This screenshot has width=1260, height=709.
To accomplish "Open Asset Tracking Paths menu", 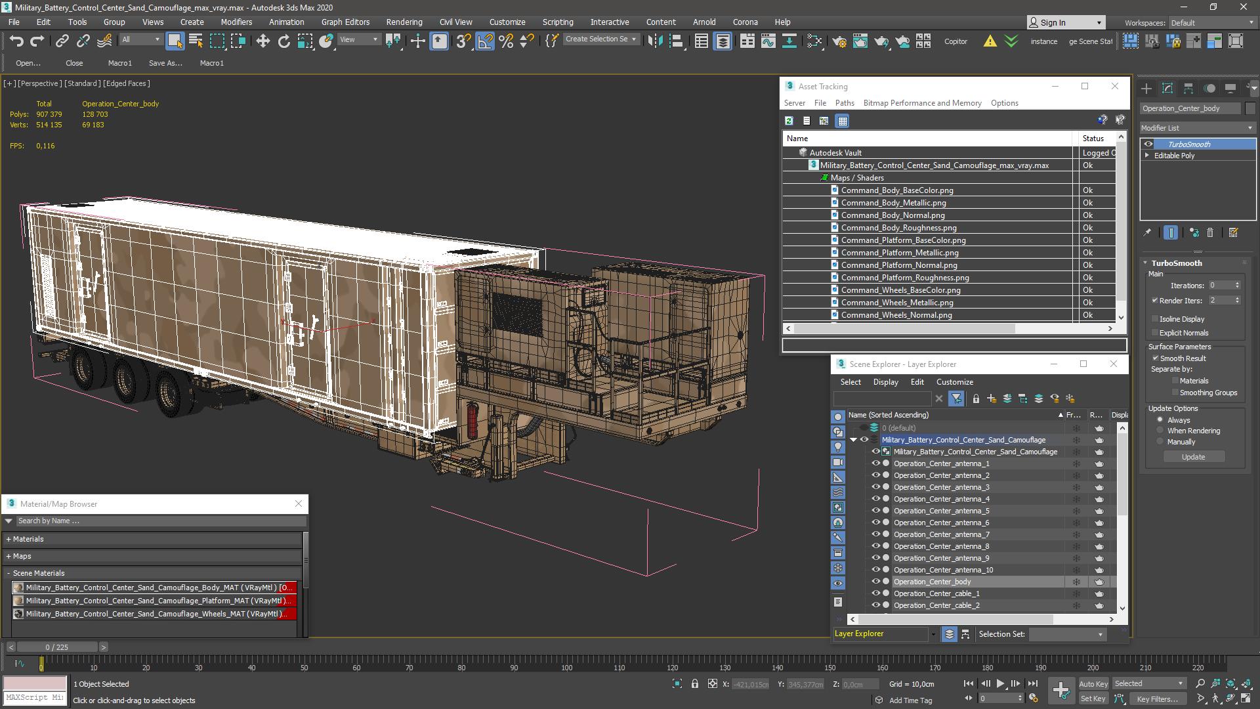I will point(845,103).
